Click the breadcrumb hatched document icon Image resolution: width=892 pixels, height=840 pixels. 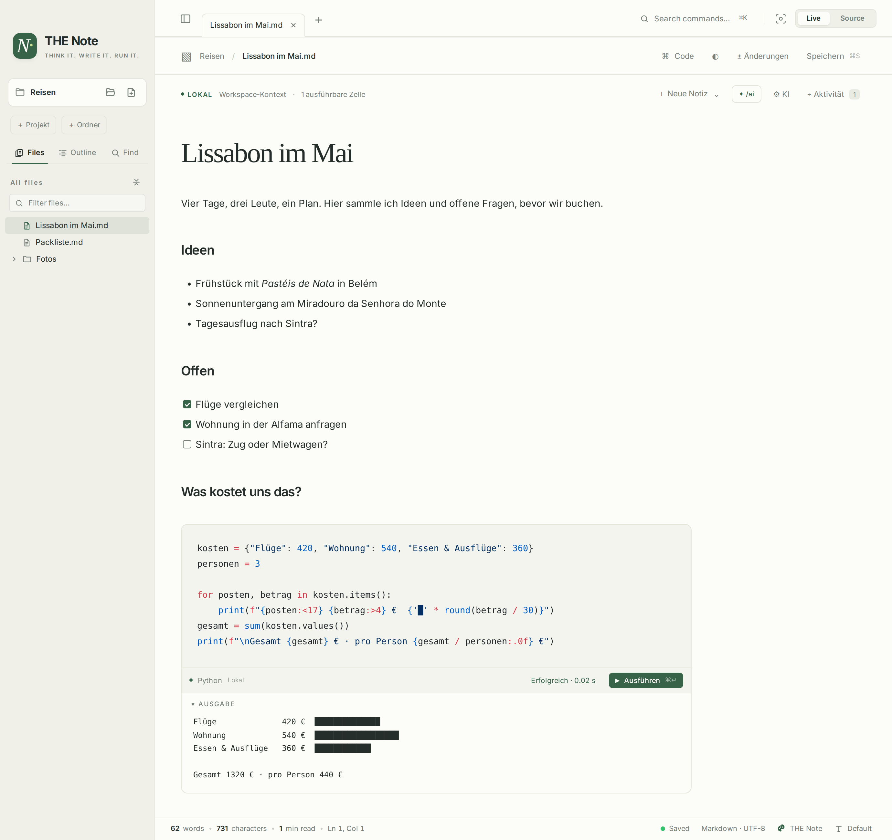click(187, 57)
